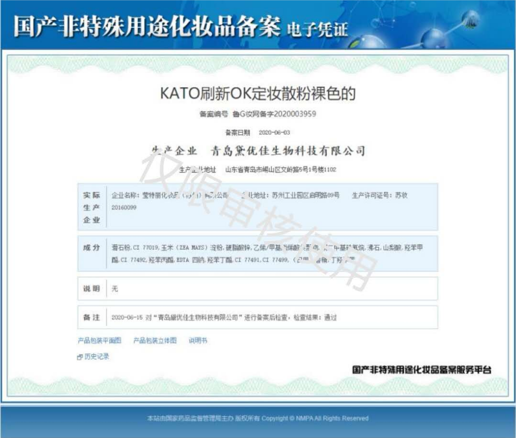Screen dimensions: 516x438
Task: Click the company name 青岛黛优佳生物科技有限公司
Action: click(x=288, y=151)
